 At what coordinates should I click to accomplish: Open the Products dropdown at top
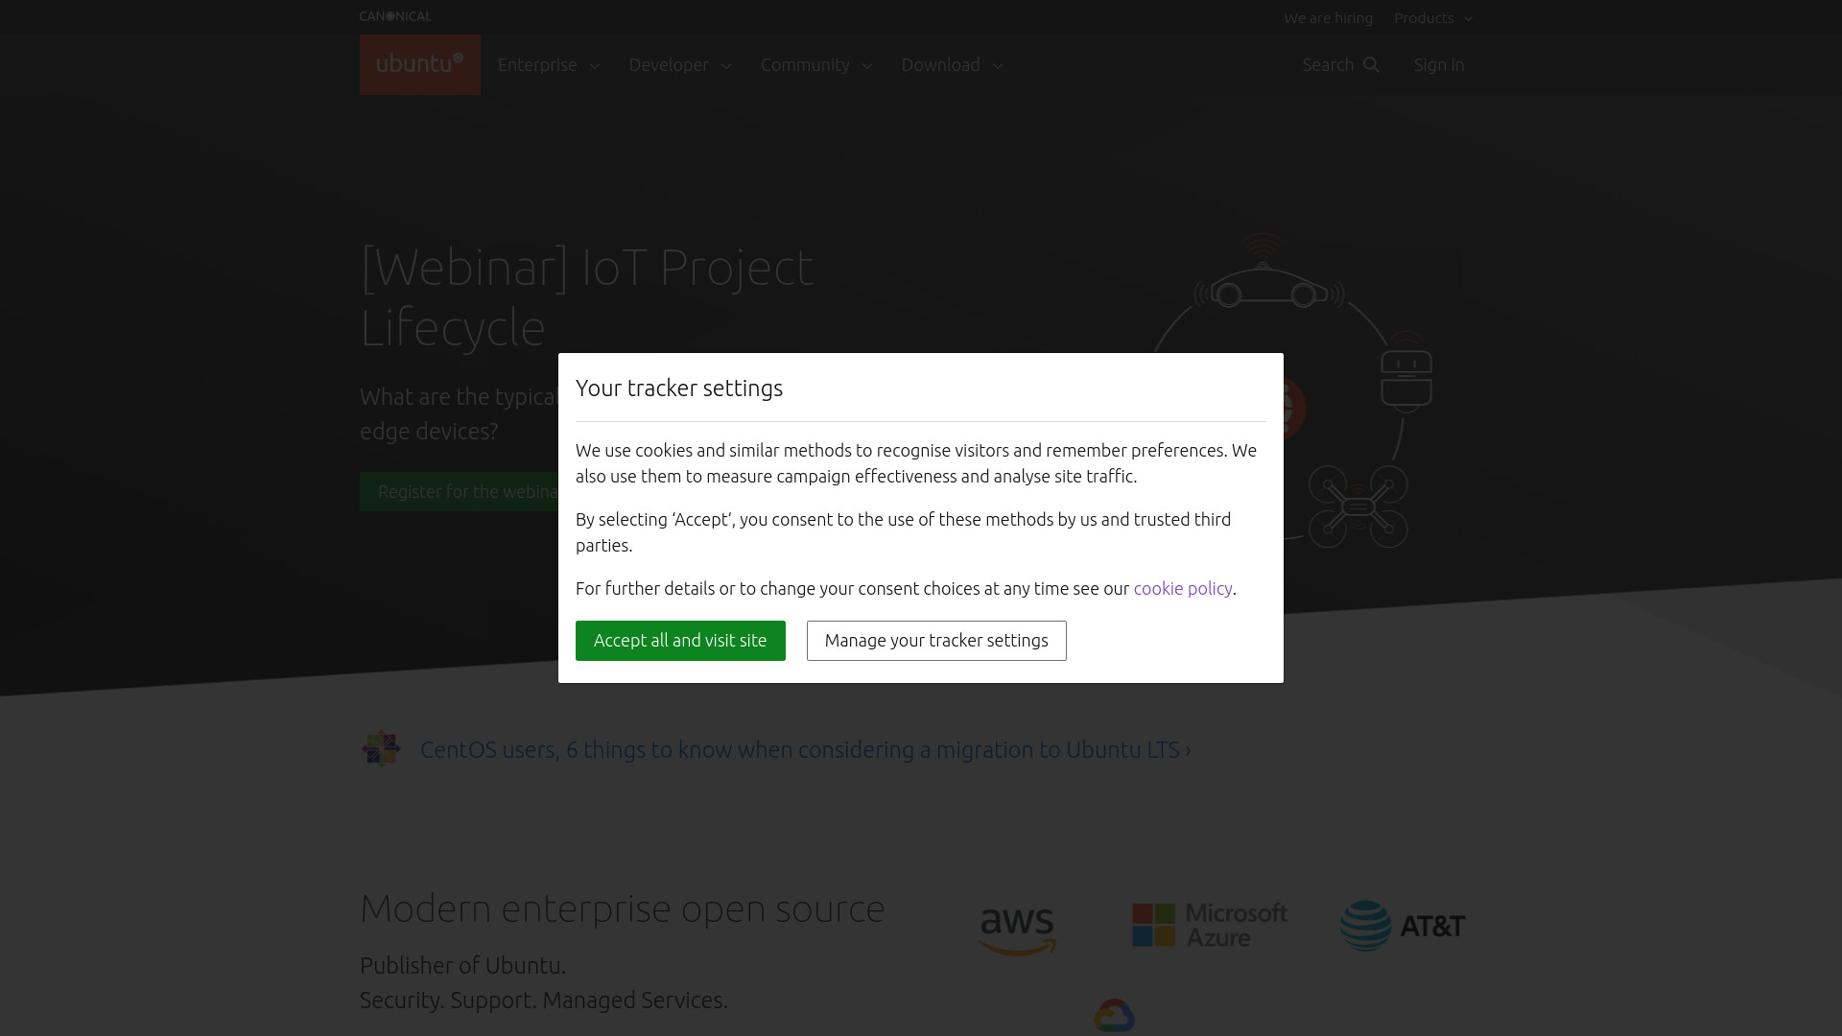tap(1433, 18)
